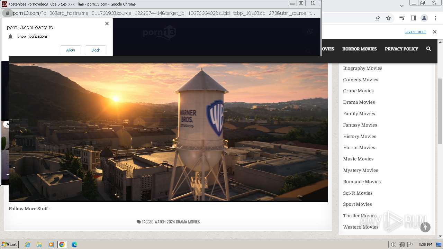
Task: Open File Explorer from the taskbar
Action: coord(39,245)
